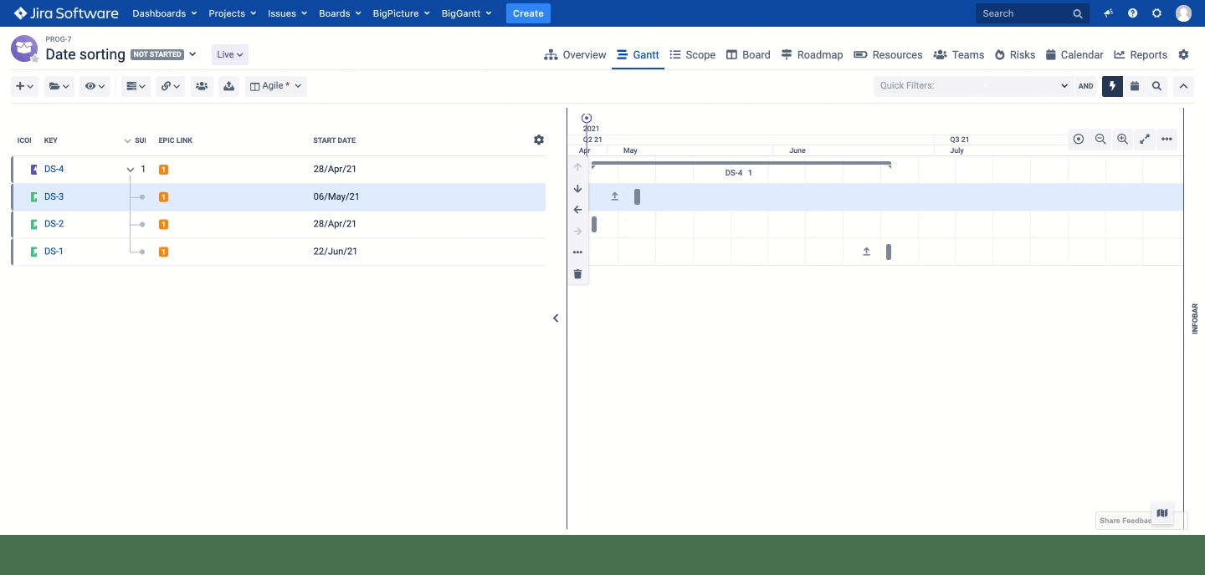The image size is (1205, 575).
Task: Open the Boards menu
Action: 340,13
